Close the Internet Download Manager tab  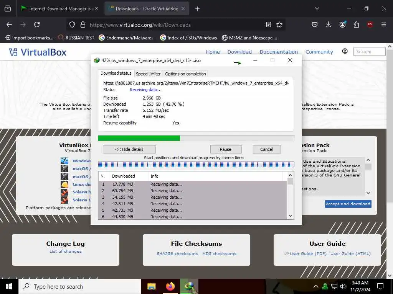point(97,8)
